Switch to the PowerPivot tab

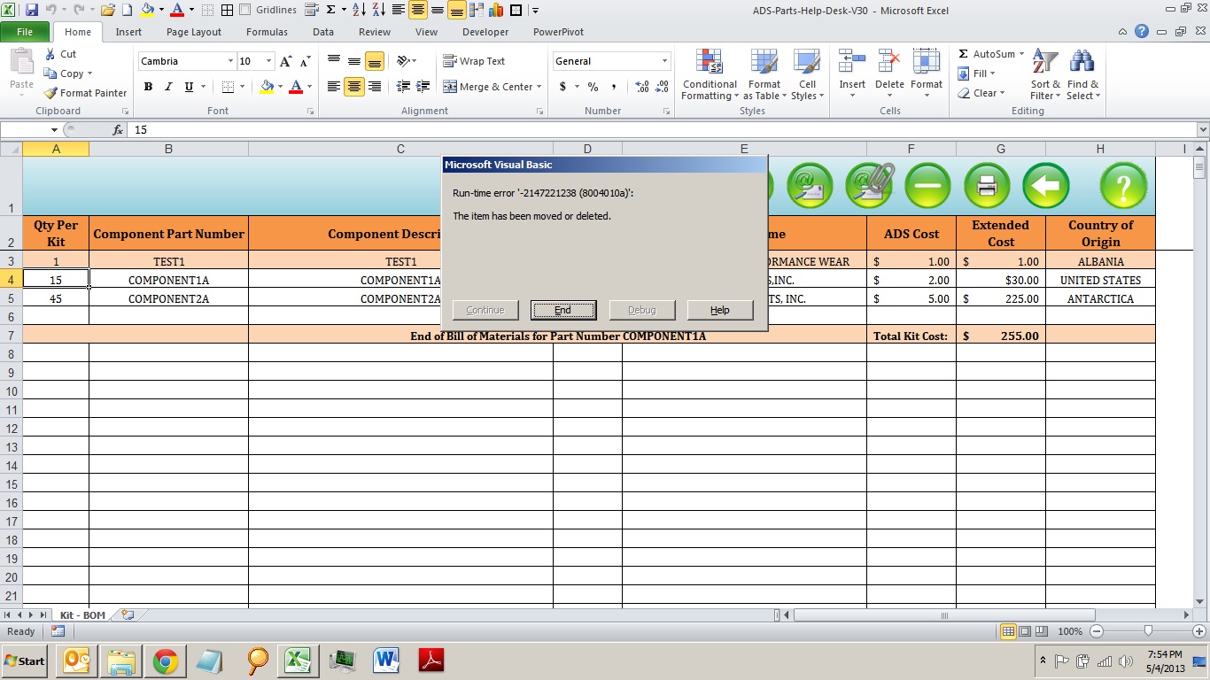(558, 32)
